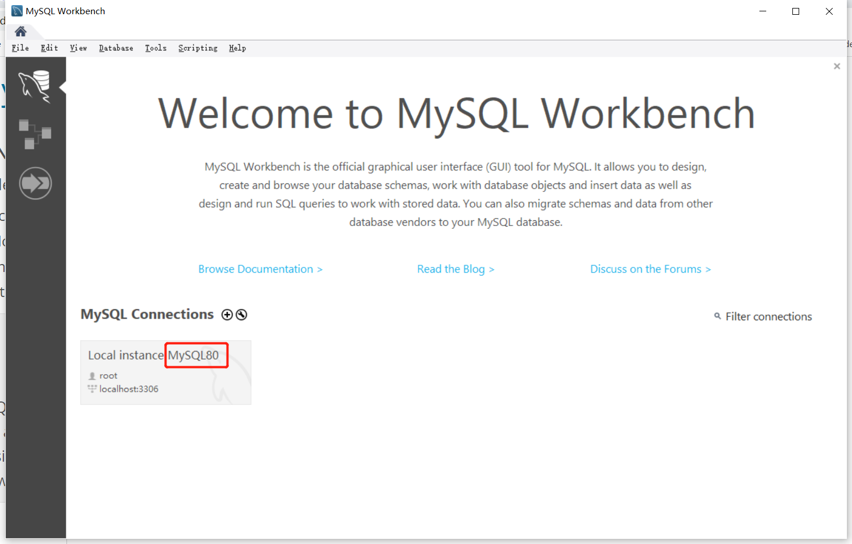
Task: Open the File menu
Action: click(20, 48)
